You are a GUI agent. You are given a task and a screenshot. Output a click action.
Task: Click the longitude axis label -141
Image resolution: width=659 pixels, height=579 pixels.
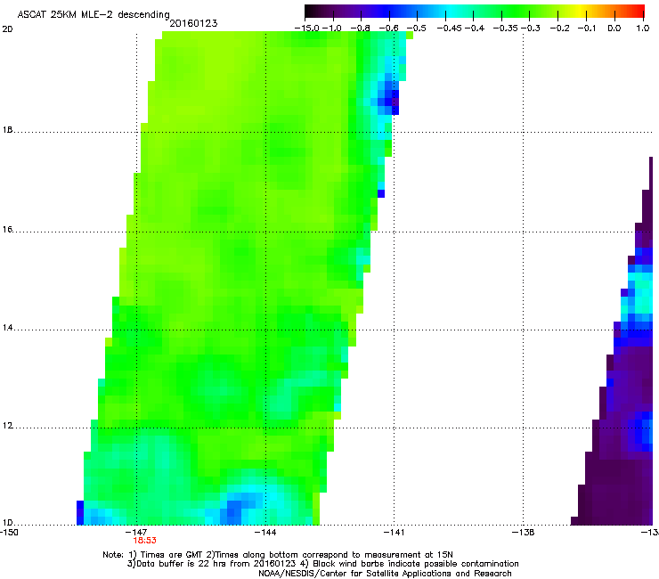[x=394, y=533]
